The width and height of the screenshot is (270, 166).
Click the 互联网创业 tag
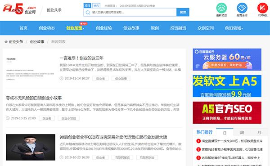147,157
